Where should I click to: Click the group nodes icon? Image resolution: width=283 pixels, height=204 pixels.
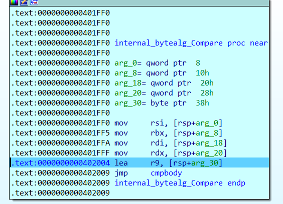coord(34,2)
